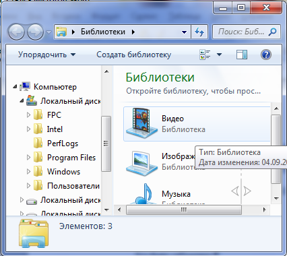Expand the Program Files folder node
This screenshot has width=287, height=256.
[28, 158]
